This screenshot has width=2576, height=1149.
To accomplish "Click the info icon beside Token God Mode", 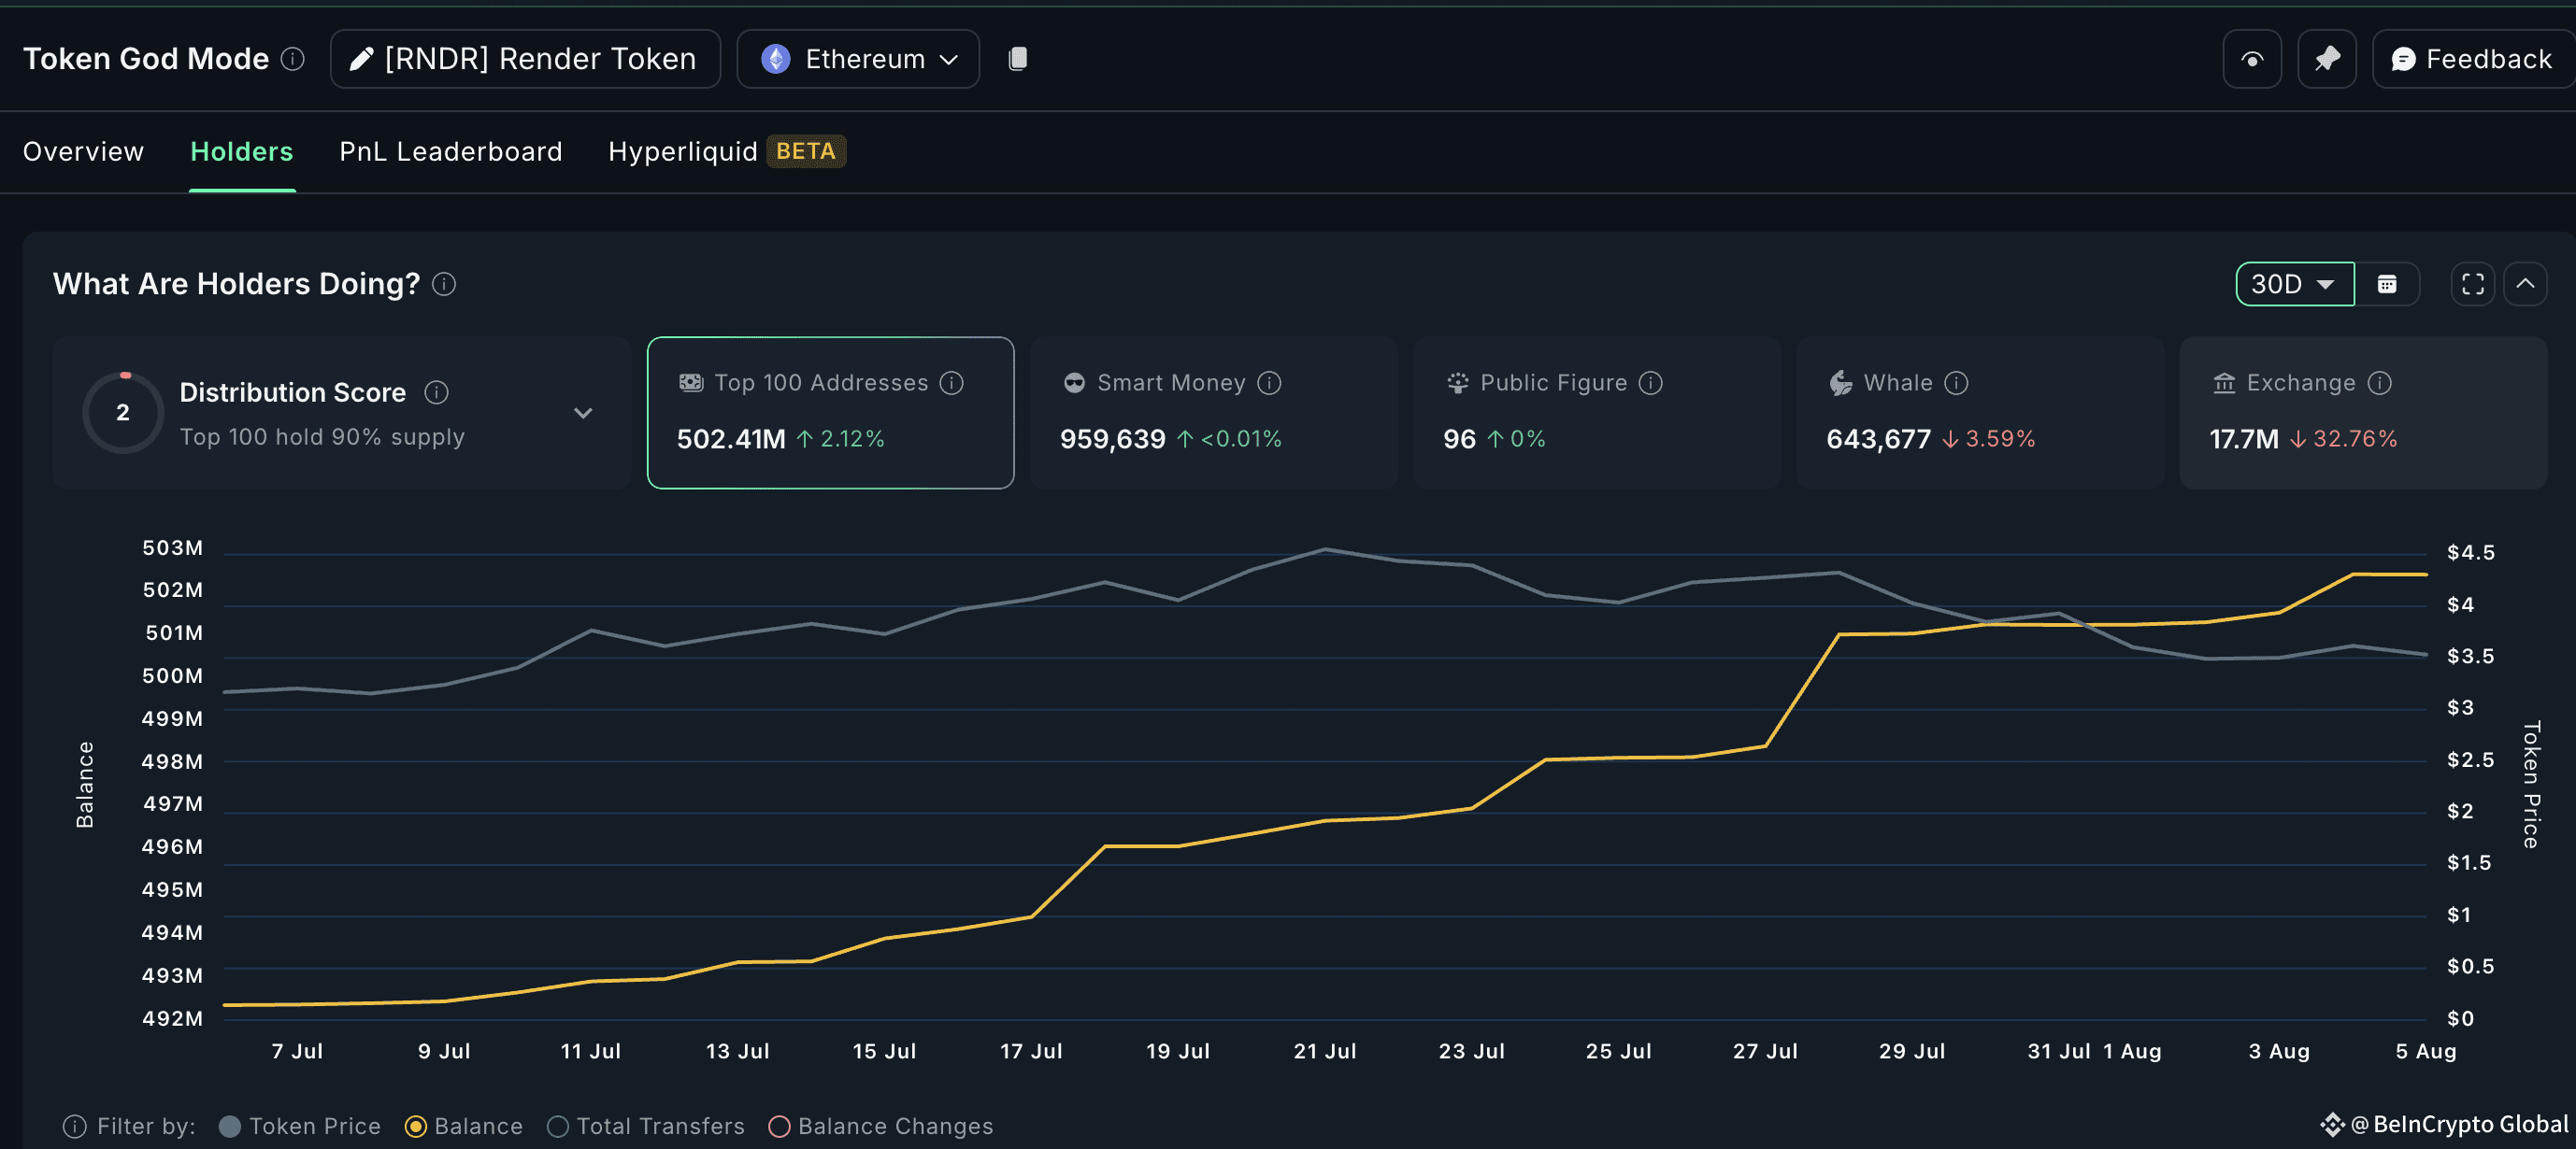I will (293, 59).
